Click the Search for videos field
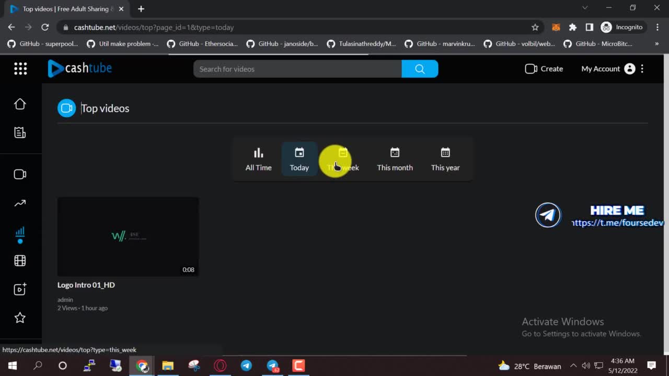The width and height of the screenshot is (669, 376). click(x=297, y=69)
